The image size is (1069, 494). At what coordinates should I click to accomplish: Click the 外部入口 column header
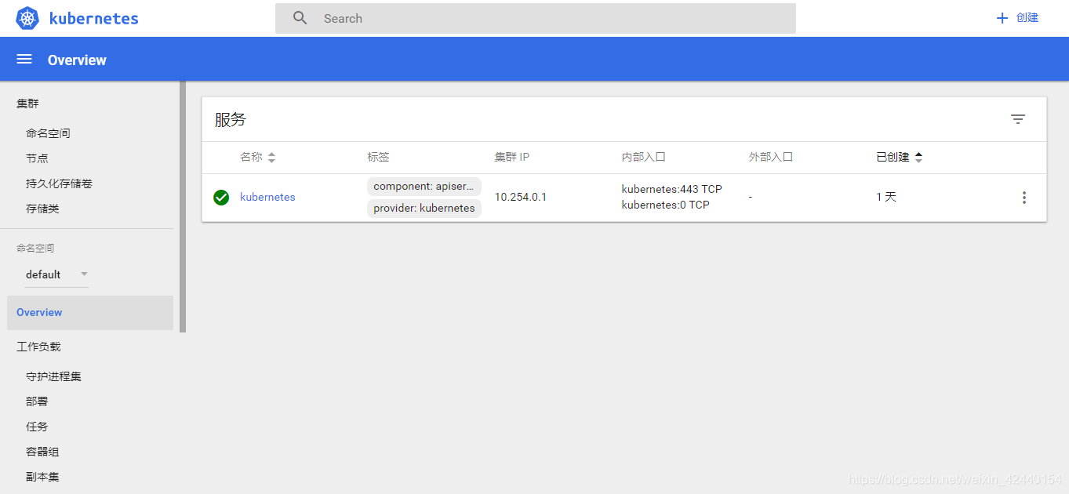coord(771,157)
